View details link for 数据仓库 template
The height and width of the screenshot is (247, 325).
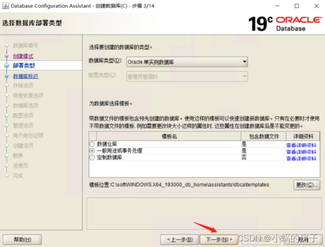[x=301, y=145]
